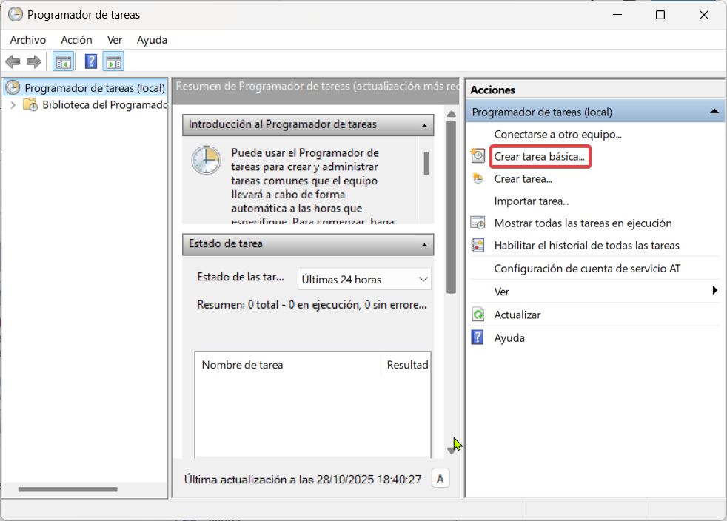Click the back arrow in the toolbar
Image resolution: width=727 pixels, height=521 pixels.
(x=13, y=61)
